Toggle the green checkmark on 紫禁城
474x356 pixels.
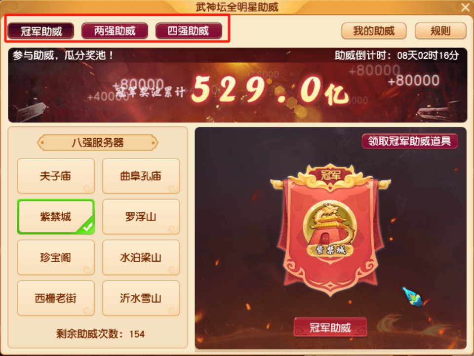(87, 227)
